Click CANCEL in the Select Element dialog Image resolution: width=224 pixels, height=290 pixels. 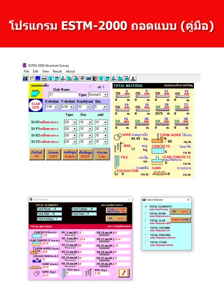pyautogui.click(x=180, y=220)
